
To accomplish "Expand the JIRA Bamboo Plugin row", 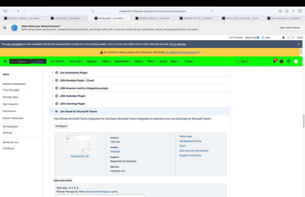I will [53, 80].
